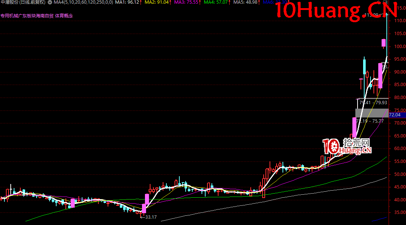
Task: Toggle the side panel icon at top right
Action: coord(385,2)
